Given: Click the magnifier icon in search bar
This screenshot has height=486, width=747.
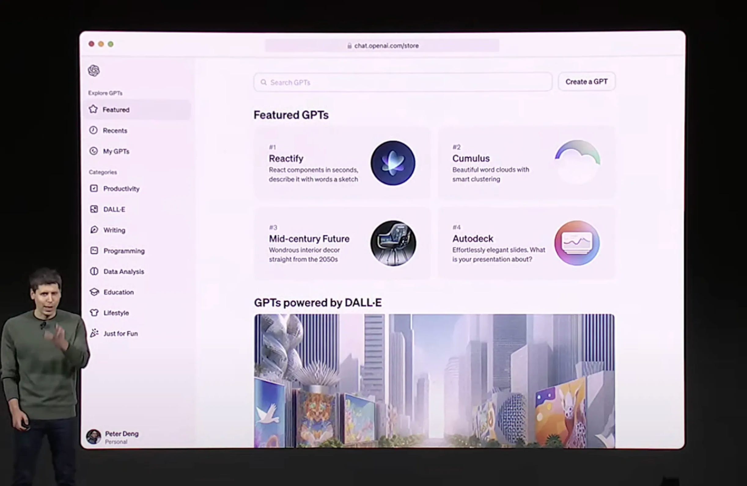Looking at the screenshot, I should point(264,82).
